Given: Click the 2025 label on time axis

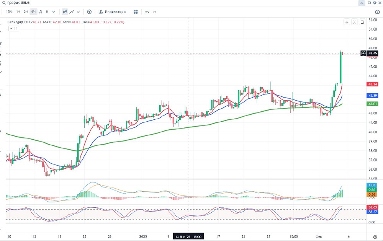Looking at the screenshot, I should [x=143, y=237].
